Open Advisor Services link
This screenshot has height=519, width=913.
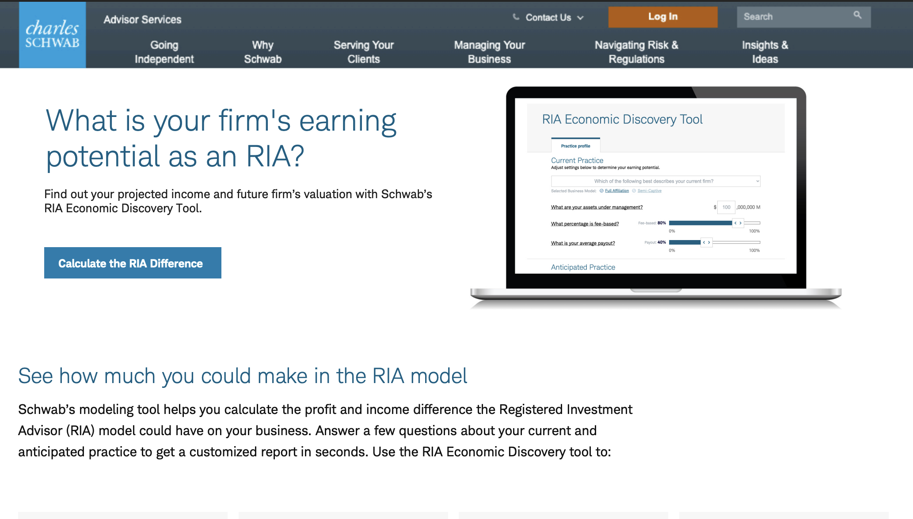(x=142, y=19)
